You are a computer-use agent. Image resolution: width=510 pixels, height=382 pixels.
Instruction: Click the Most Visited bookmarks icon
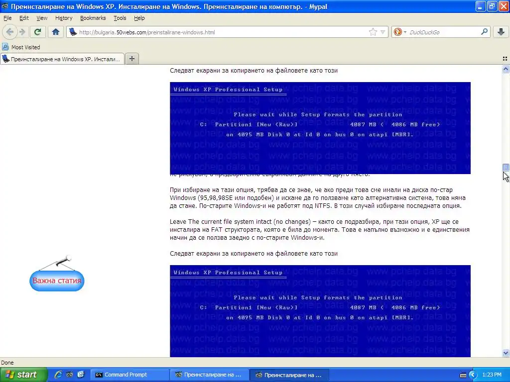pyautogui.click(x=5, y=47)
